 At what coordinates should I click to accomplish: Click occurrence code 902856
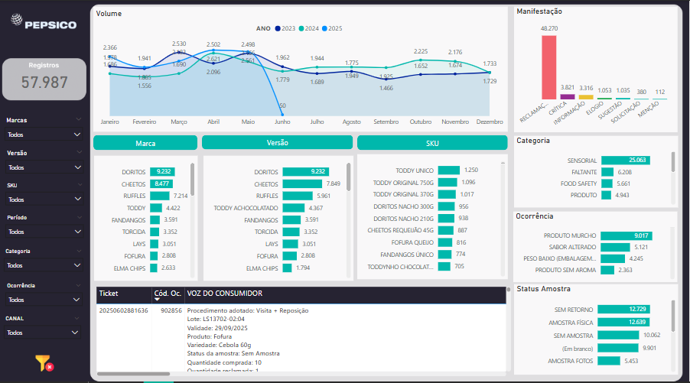171,310
